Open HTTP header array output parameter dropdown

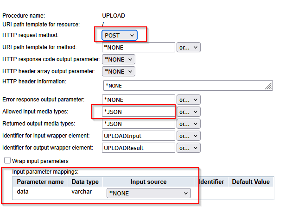[x=118, y=71]
